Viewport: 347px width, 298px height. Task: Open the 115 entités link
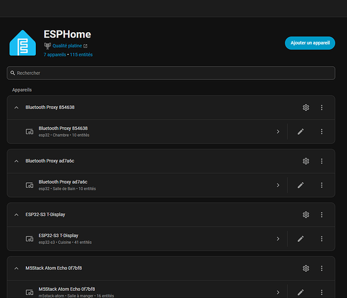[81, 54]
